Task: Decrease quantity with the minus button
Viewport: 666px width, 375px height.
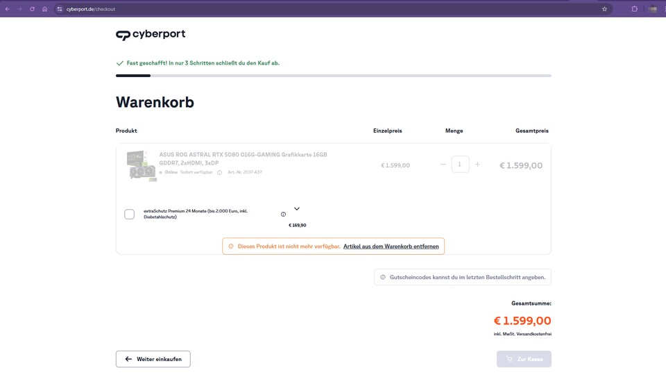Action: click(x=443, y=165)
